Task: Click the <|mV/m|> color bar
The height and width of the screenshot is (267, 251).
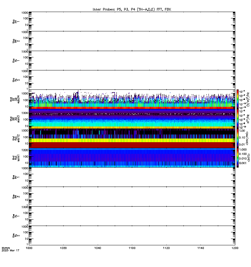Action: tap(238, 138)
